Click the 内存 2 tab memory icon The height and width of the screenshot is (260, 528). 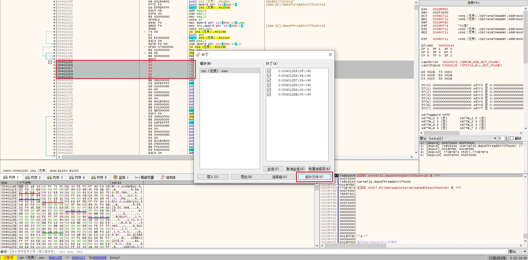click(27, 177)
